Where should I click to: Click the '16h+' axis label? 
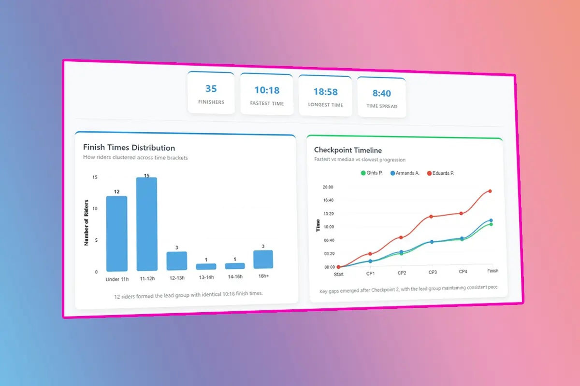click(x=263, y=276)
